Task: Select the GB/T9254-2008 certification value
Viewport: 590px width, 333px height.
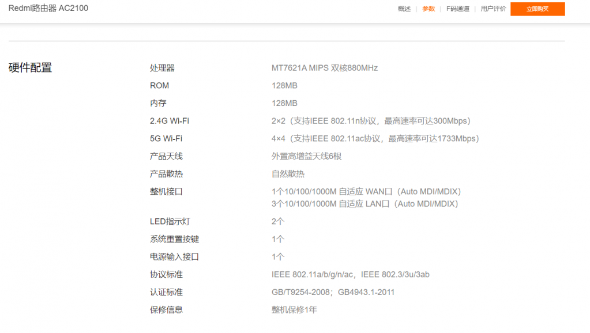Action: click(x=333, y=293)
